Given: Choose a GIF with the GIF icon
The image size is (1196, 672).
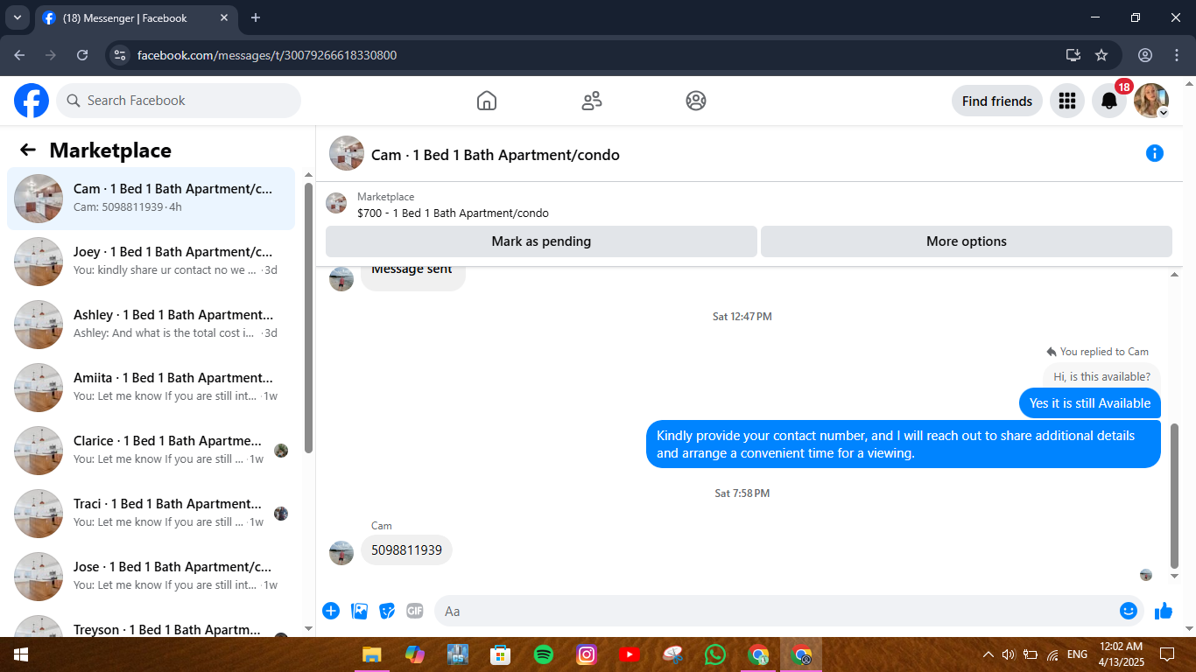Looking at the screenshot, I should pyautogui.click(x=415, y=611).
